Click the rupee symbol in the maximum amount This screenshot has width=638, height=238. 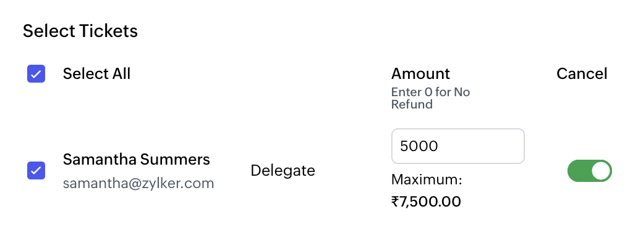[395, 202]
